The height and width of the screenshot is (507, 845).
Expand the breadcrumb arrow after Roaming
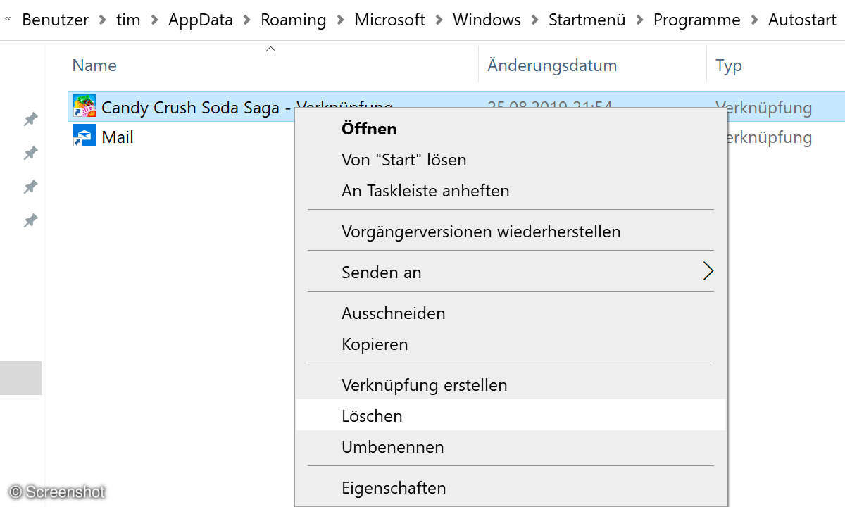coord(340,20)
